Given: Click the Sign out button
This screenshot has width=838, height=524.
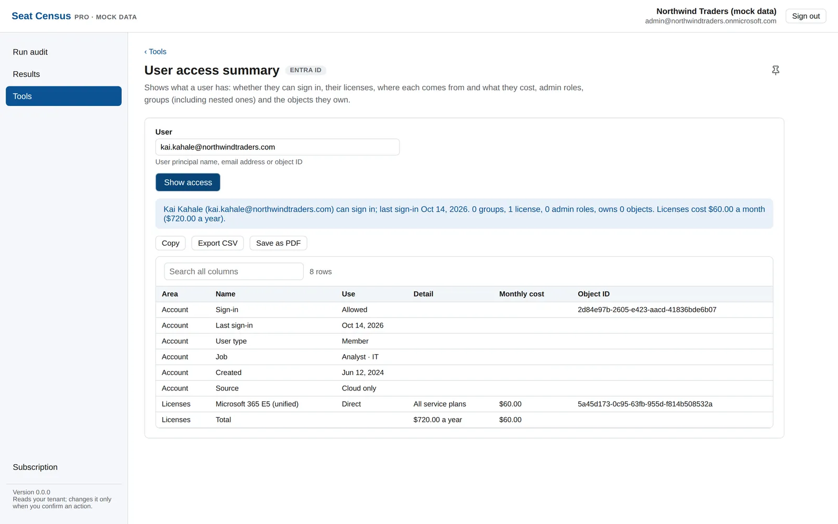Looking at the screenshot, I should (x=806, y=16).
